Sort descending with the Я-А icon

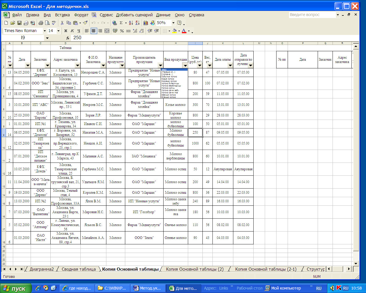[x=137, y=23]
